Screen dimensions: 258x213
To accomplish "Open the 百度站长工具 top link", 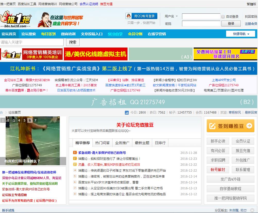I will (27, 4).
